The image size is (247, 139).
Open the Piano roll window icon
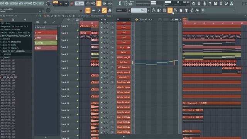point(159,10)
